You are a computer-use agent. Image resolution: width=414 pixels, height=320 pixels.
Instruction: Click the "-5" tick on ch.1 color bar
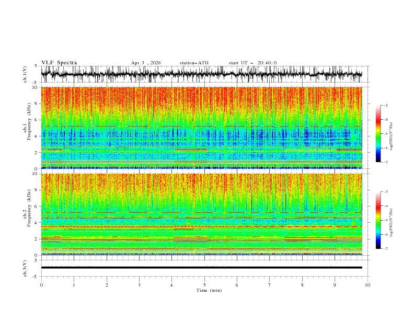(x=385, y=134)
